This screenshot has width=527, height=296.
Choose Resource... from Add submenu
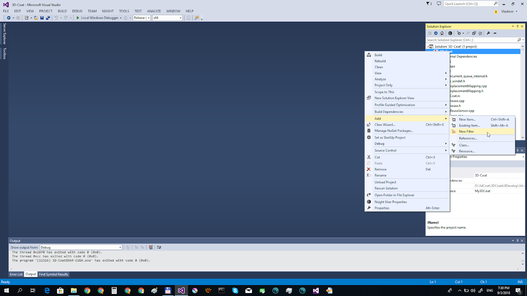coord(482,151)
